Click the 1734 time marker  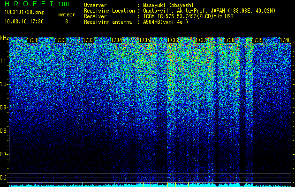click(116, 40)
